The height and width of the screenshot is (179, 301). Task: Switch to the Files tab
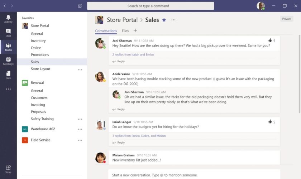pos(125,31)
